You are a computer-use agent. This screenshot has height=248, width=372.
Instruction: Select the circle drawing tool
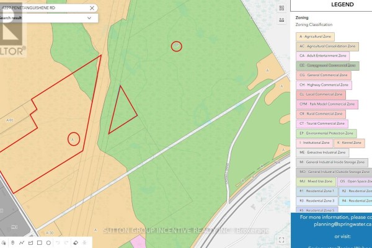tap(48, 242)
